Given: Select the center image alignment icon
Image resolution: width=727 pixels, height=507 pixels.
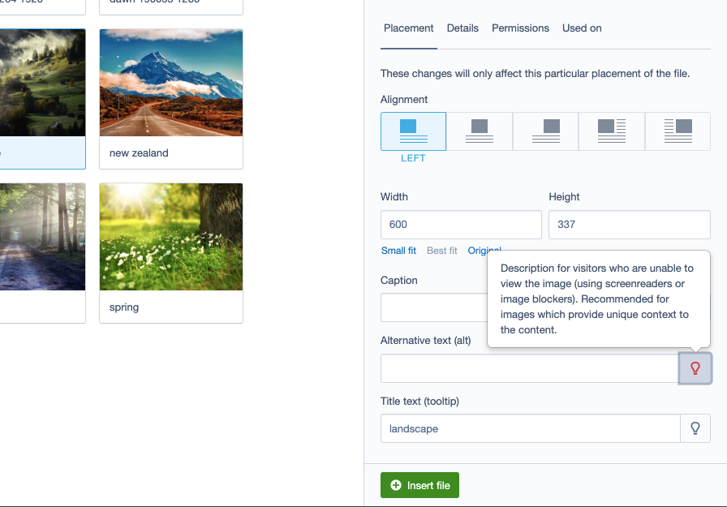Looking at the screenshot, I should 544,130.
